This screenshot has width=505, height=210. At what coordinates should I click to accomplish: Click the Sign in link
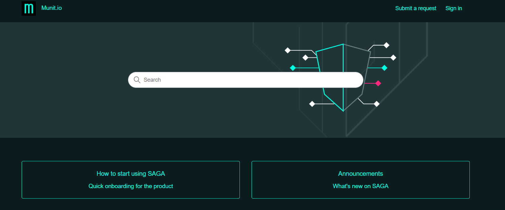coord(454,8)
